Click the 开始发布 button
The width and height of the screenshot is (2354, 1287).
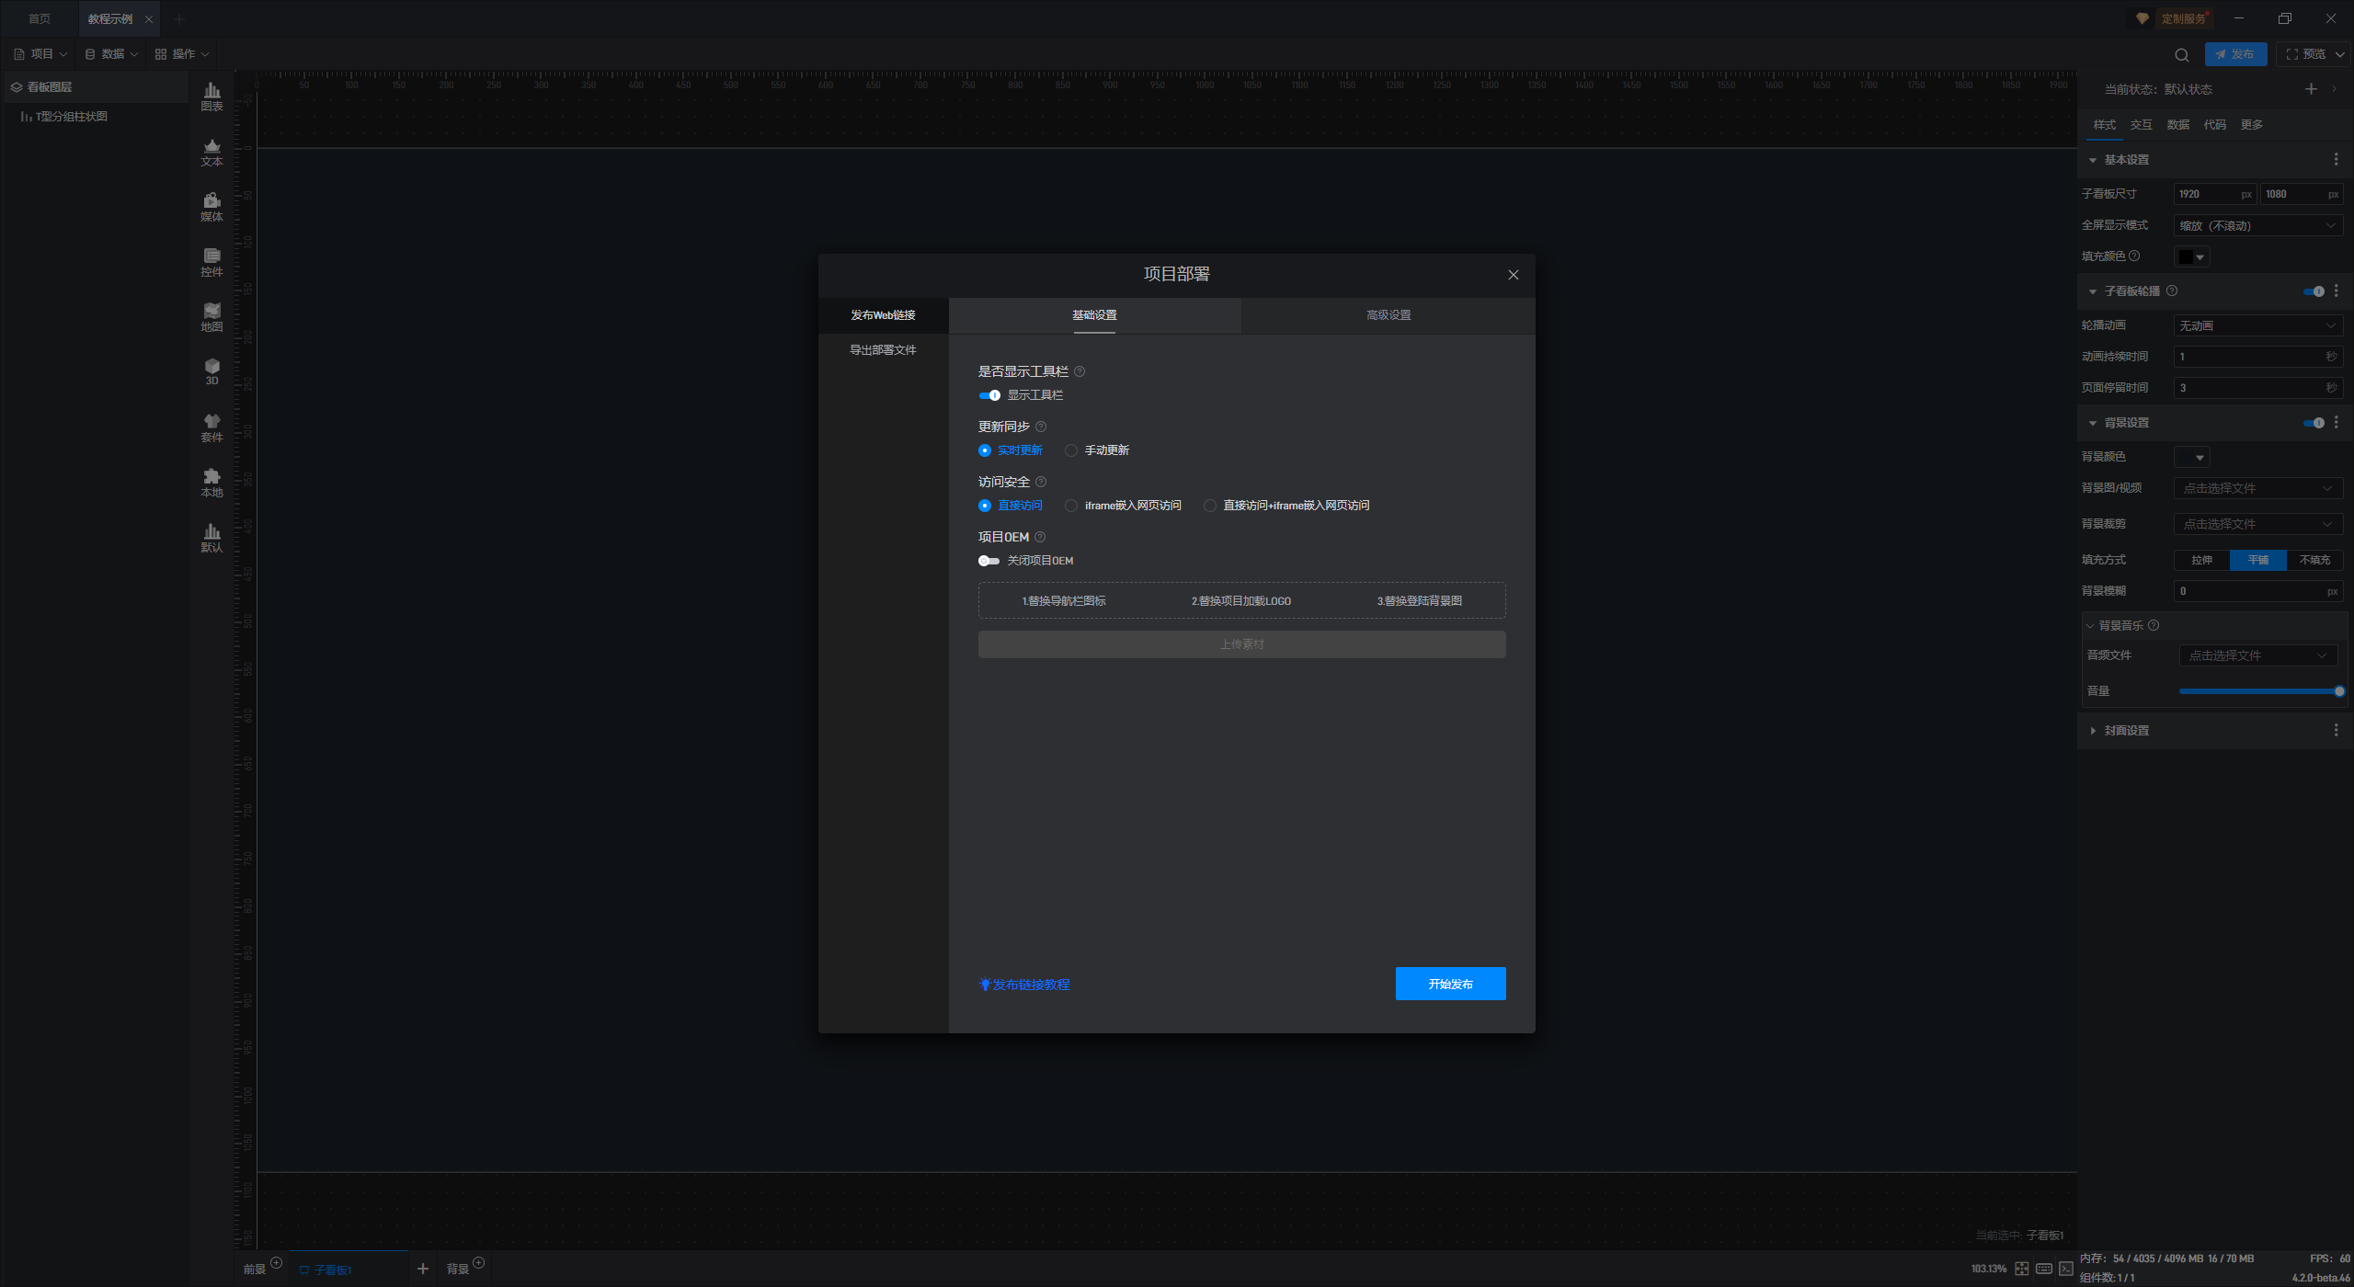click(x=1450, y=984)
